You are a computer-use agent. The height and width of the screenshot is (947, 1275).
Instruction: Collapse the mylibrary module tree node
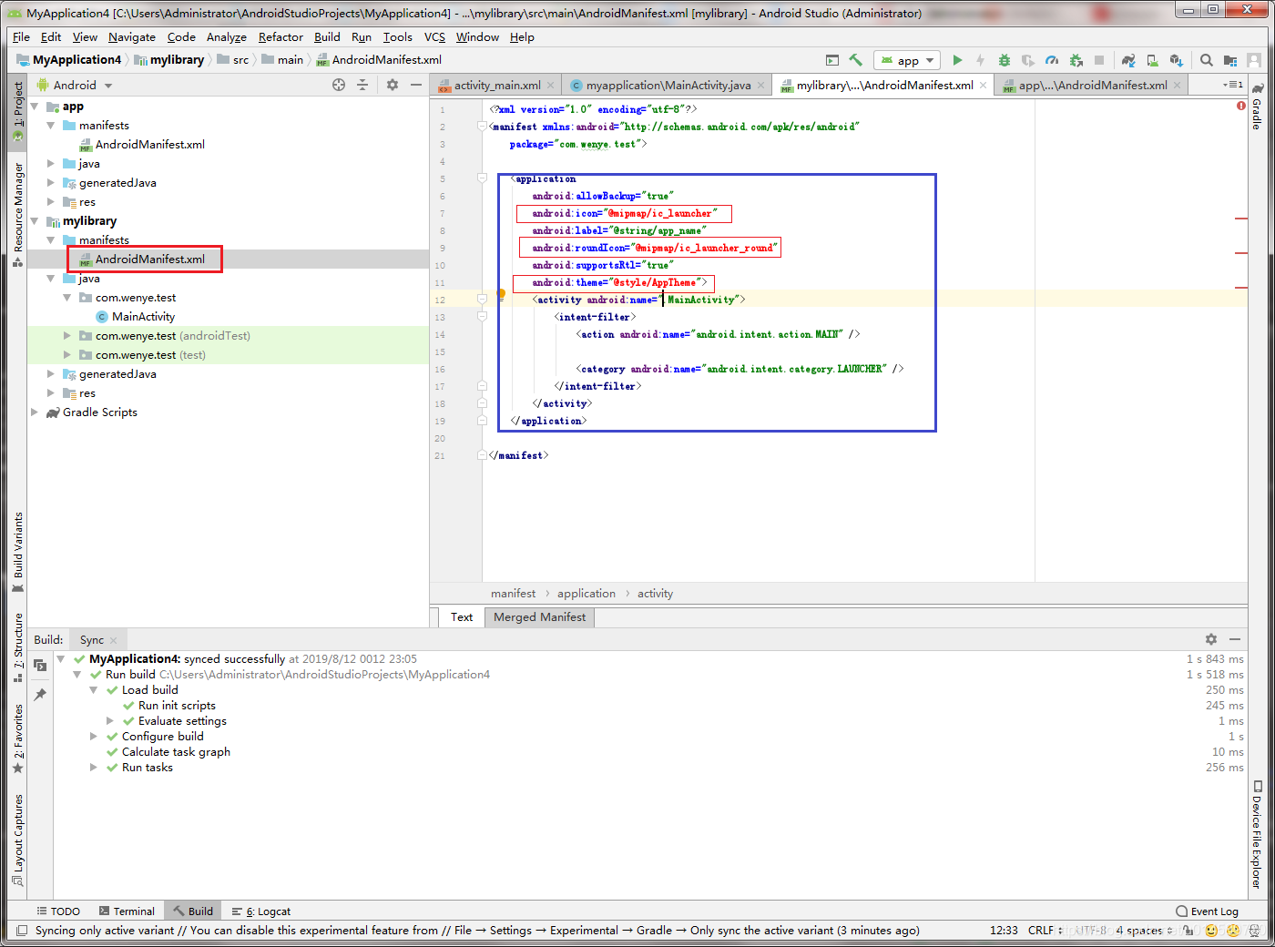35,221
